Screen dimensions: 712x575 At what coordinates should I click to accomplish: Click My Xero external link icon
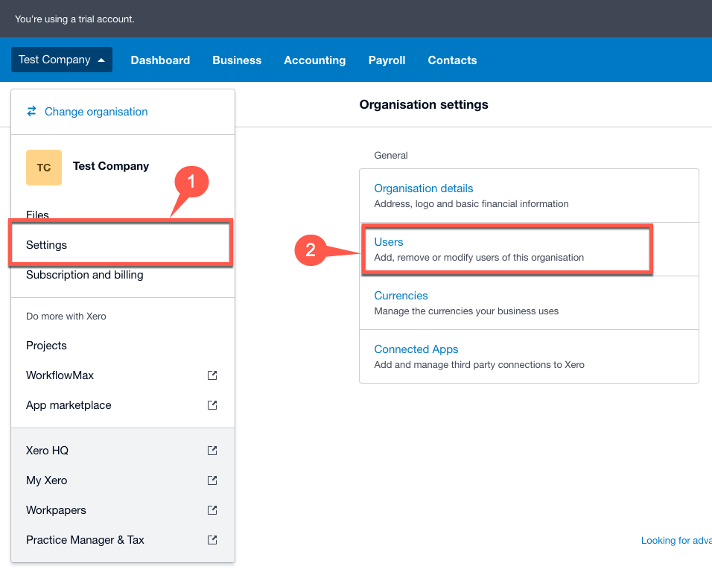click(212, 480)
